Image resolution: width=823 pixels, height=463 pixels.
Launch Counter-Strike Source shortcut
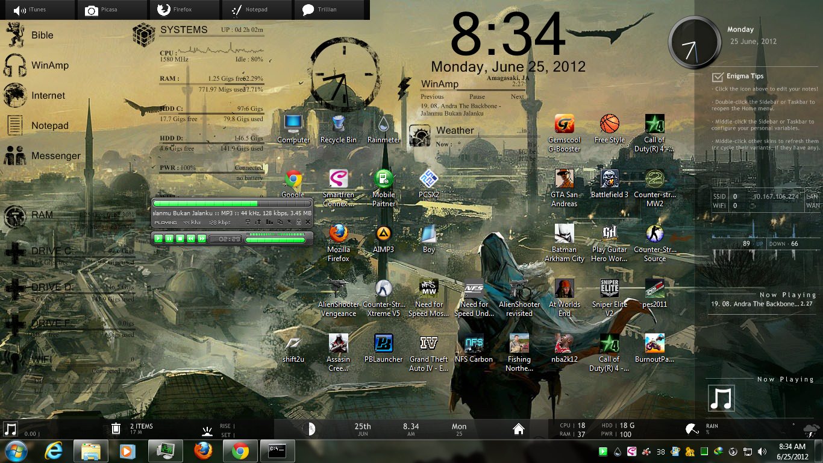pyautogui.click(x=655, y=242)
